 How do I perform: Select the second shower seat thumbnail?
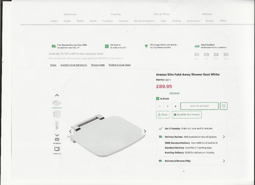(x=57, y=114)
